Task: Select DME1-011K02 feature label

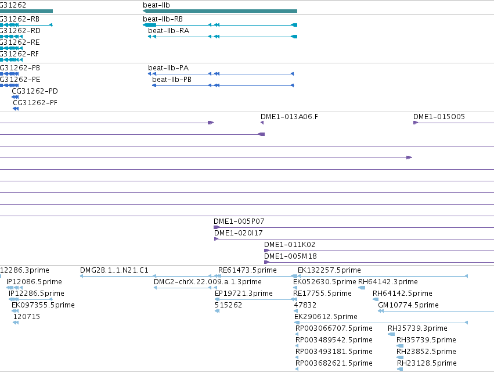Action: pos(290,245)
